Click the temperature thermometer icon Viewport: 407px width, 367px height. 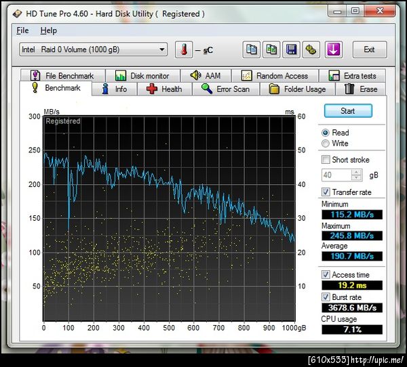pyautogui.click(x=184, y=49)
